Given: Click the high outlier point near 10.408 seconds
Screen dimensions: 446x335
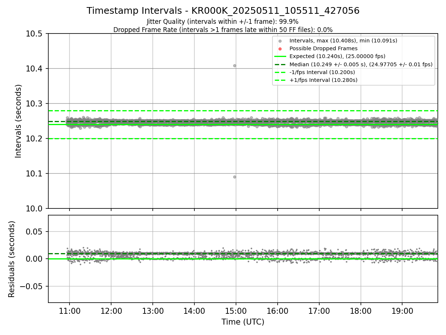Looking at the screenshot, I should (235, 66).
